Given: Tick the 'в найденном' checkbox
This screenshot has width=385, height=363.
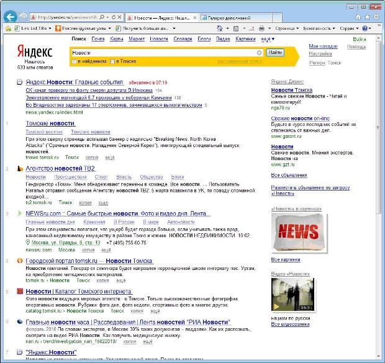Looking at the screenshot, I should pos(74,61).
